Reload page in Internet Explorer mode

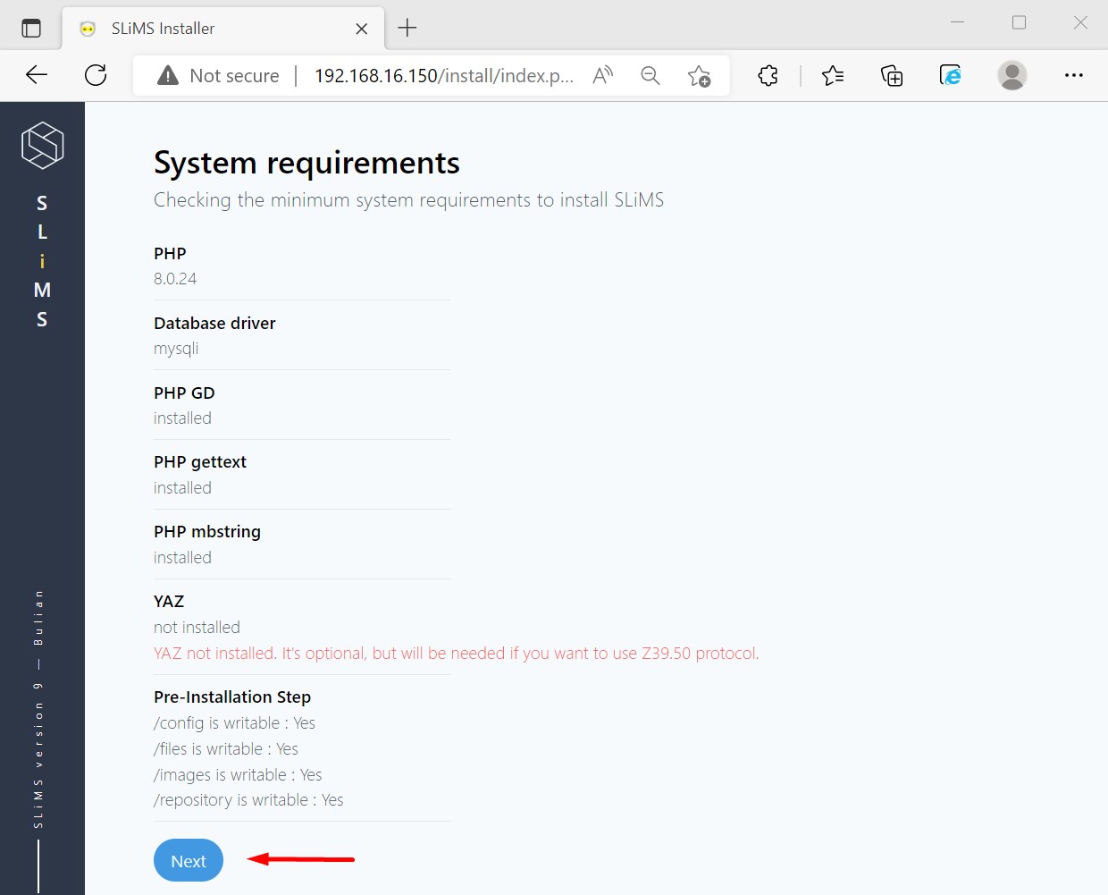951,76
